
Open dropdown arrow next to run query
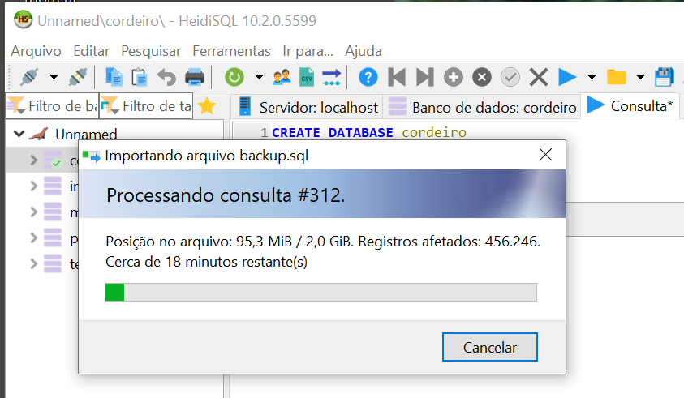click(592, 77)
